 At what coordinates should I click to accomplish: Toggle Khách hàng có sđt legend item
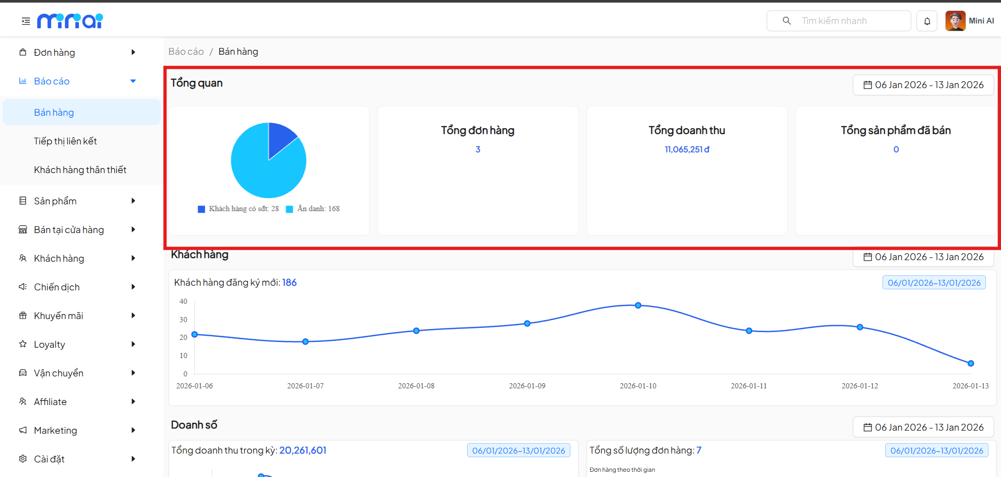tap(239, 209)
